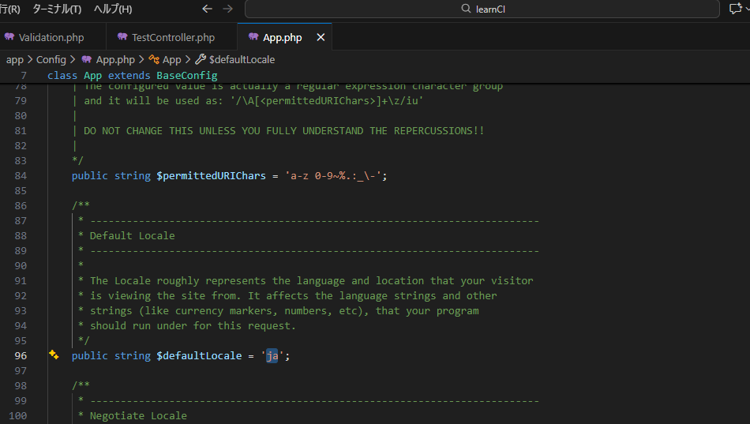Open the ターミナル(T) menu

click(x=57, y=9)
